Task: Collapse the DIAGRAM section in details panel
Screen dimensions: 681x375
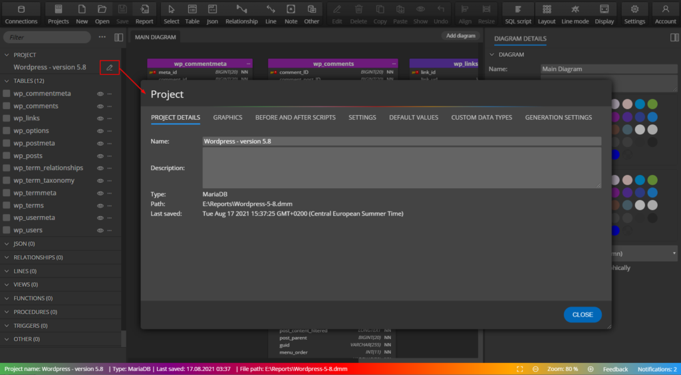Action: coord(491,55)
